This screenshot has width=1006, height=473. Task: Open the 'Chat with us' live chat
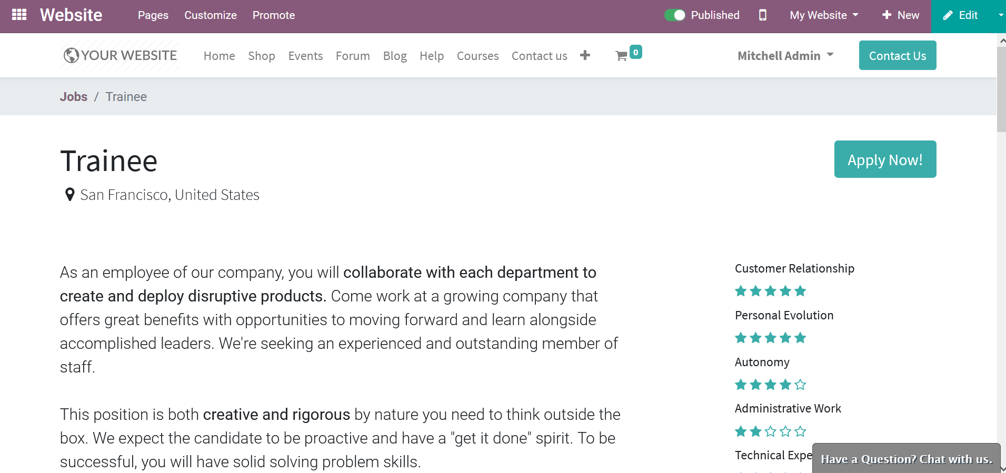(906, 459)
